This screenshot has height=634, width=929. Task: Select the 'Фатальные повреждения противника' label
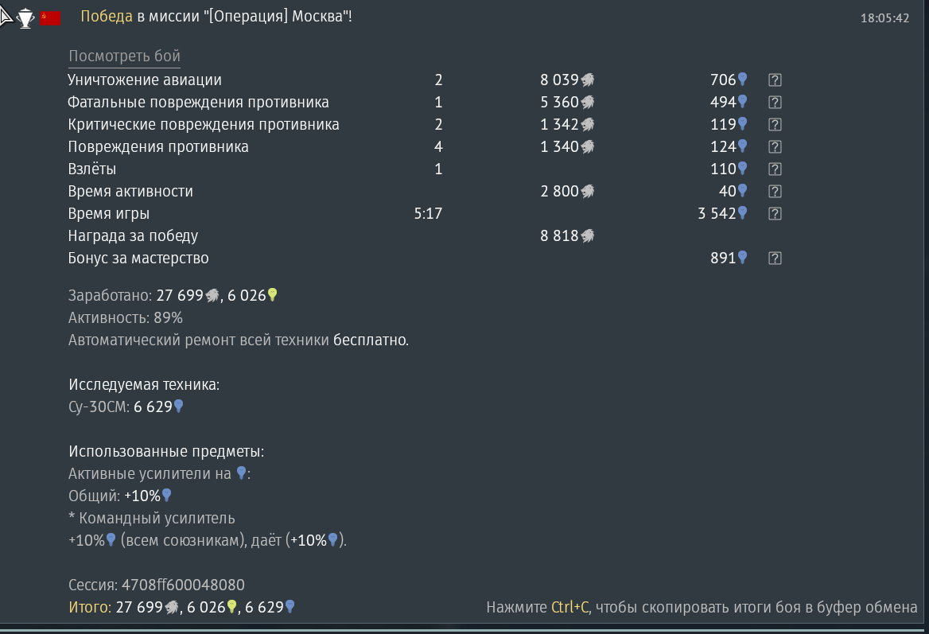click(198, 103)
